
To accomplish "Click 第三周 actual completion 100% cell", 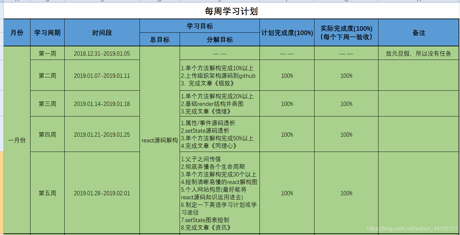I will point(346,104).
